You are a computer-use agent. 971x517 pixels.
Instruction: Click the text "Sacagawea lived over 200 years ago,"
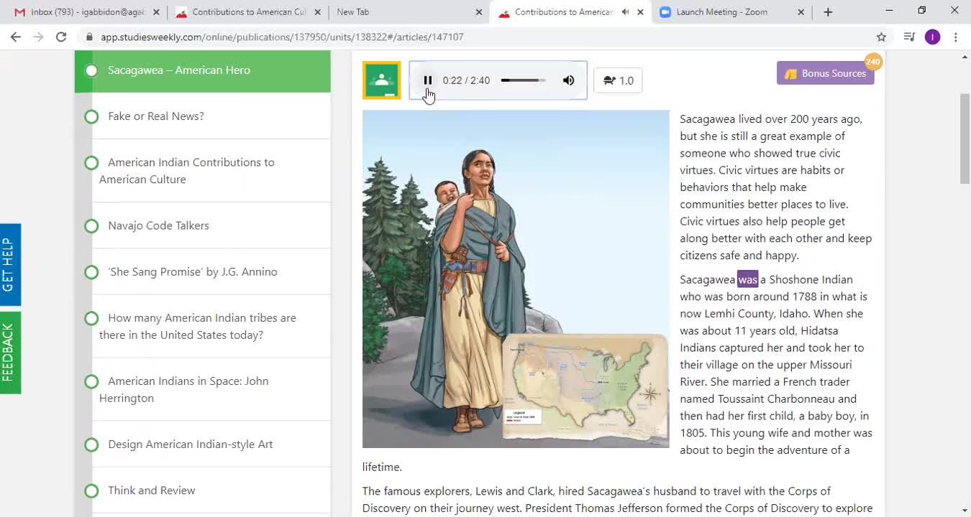pos(771,119)
